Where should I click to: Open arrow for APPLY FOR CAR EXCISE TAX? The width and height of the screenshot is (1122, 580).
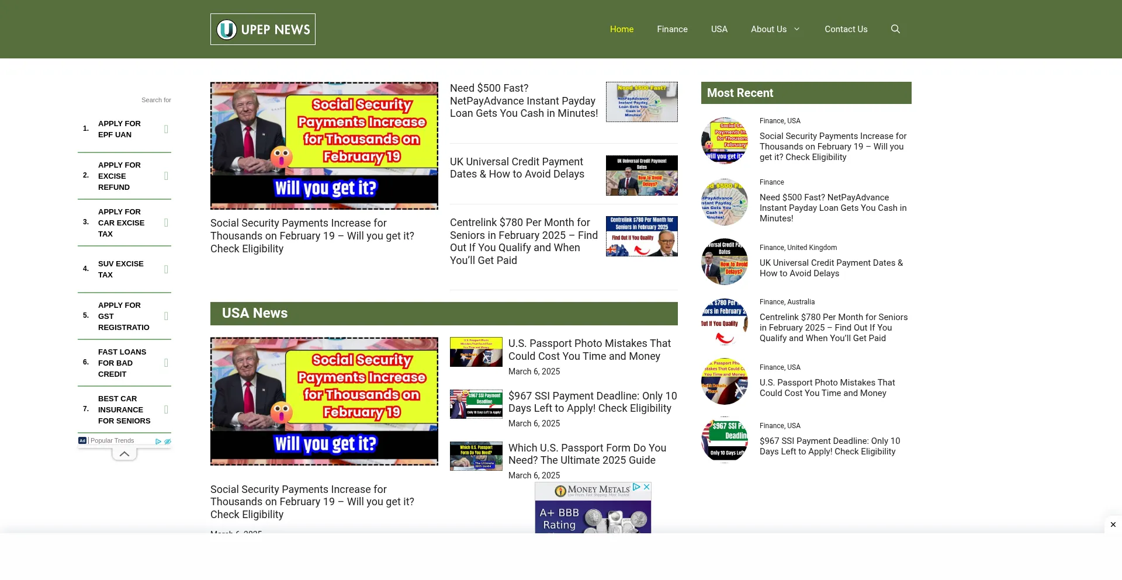click(166, 223)
